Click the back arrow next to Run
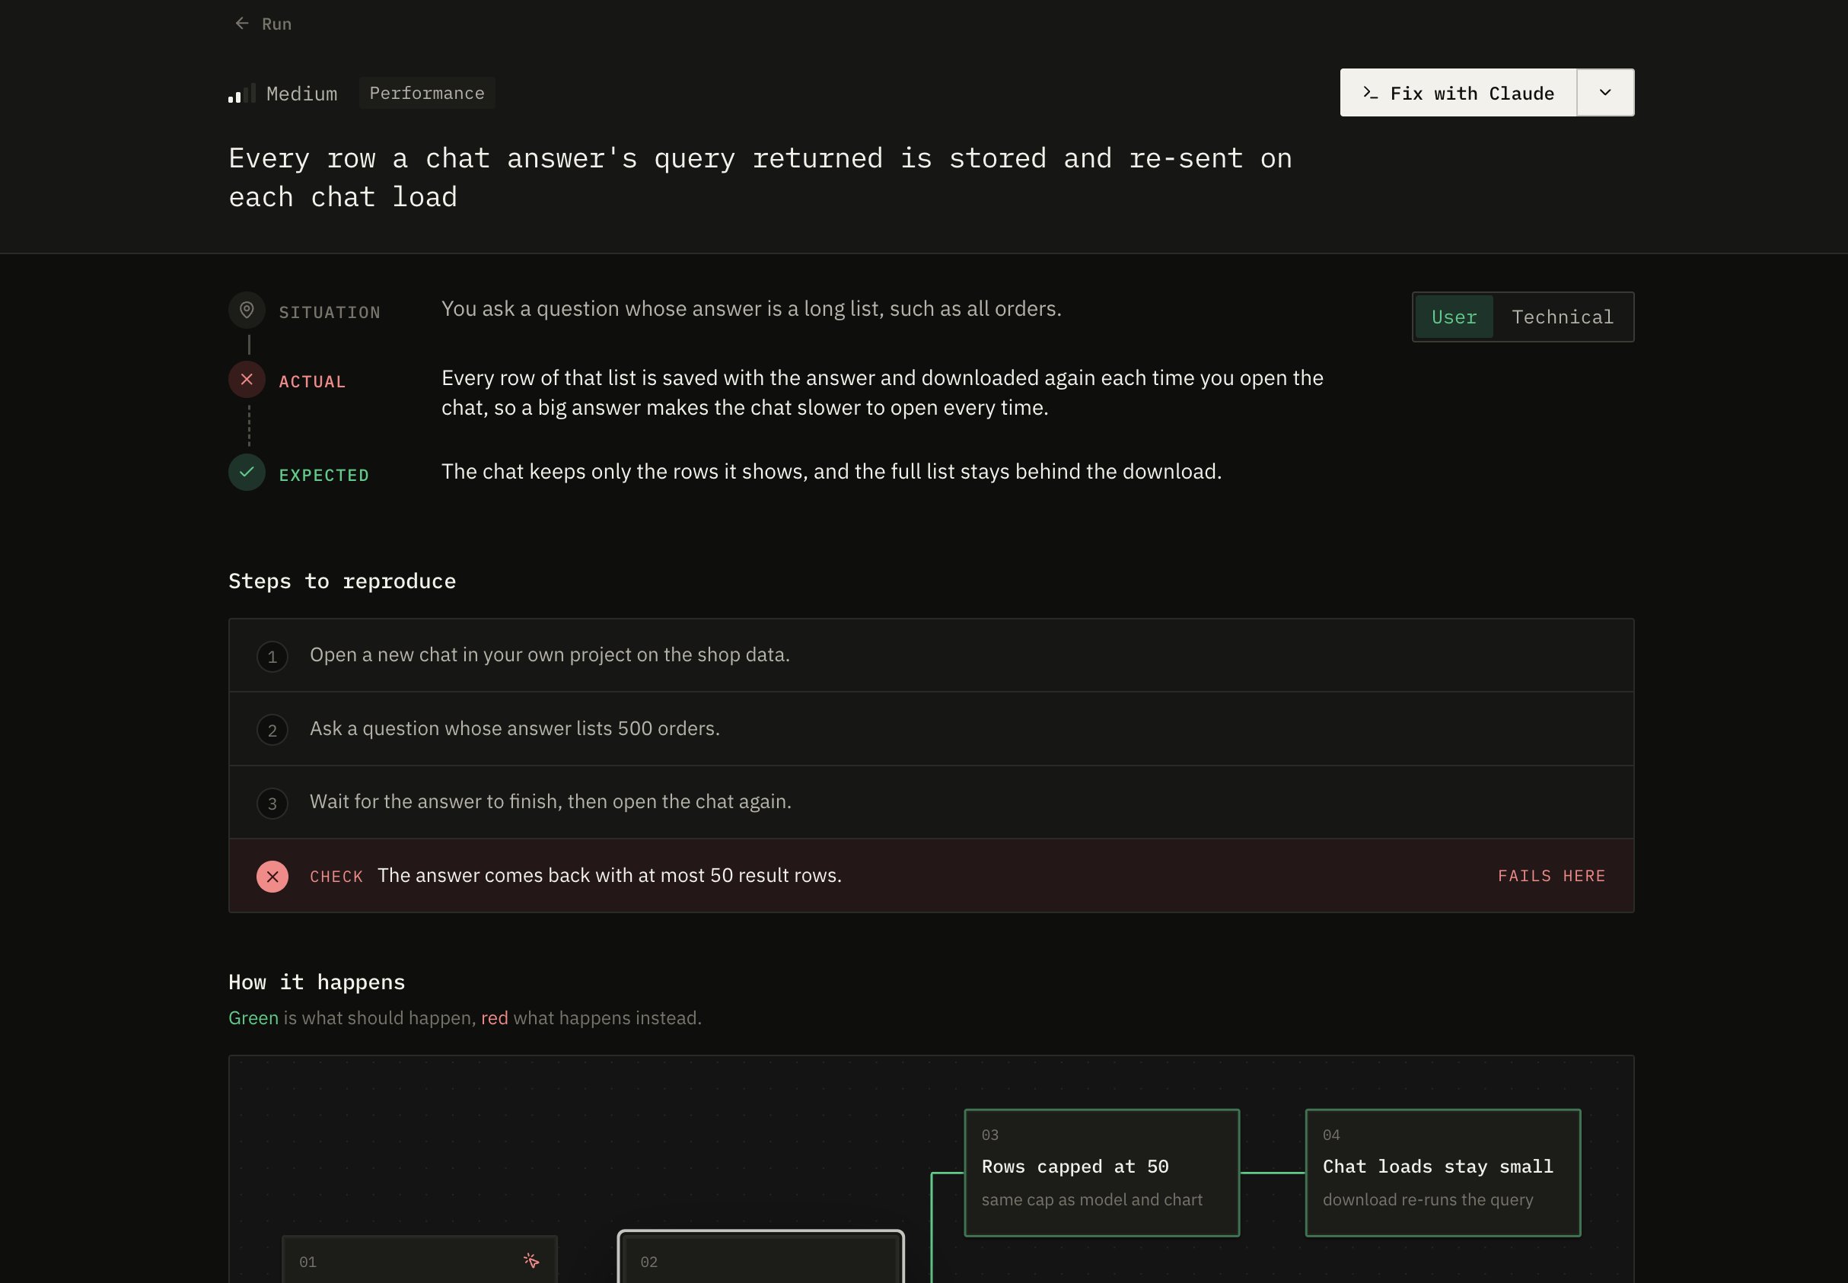1848x1283 pixels. (x=241, y=24)
